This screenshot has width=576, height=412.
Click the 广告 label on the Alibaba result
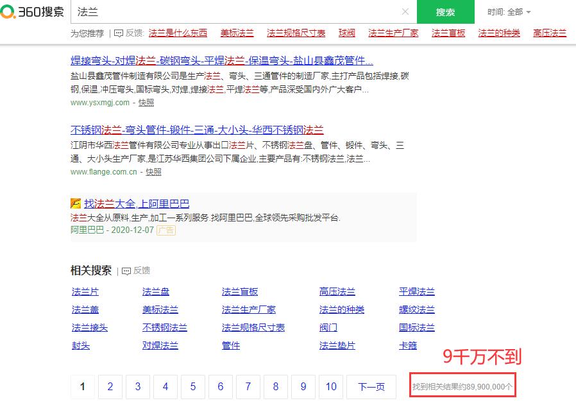166,230
